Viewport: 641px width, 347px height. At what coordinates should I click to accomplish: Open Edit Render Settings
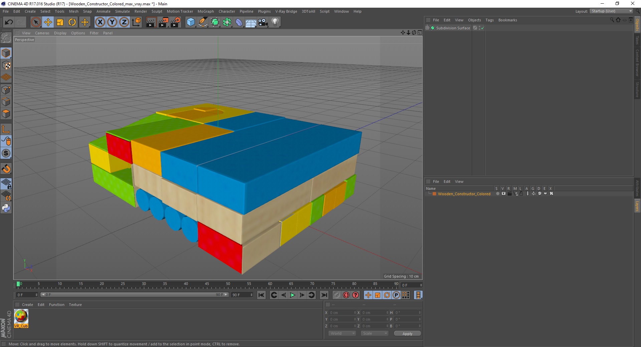176,22
